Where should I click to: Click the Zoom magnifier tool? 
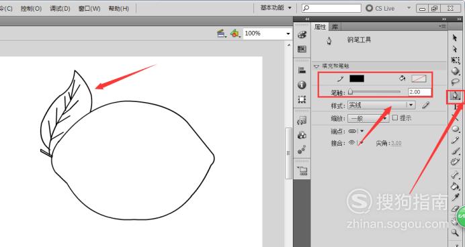(455, 232)
